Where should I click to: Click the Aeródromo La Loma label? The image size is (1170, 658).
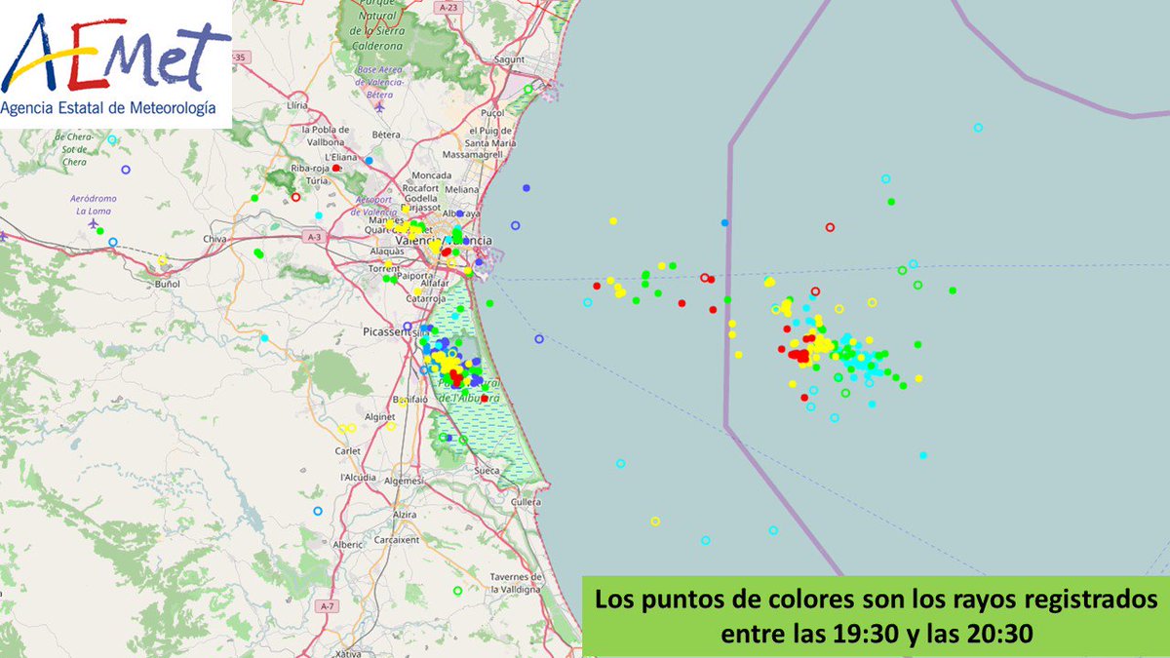(94, 204)
